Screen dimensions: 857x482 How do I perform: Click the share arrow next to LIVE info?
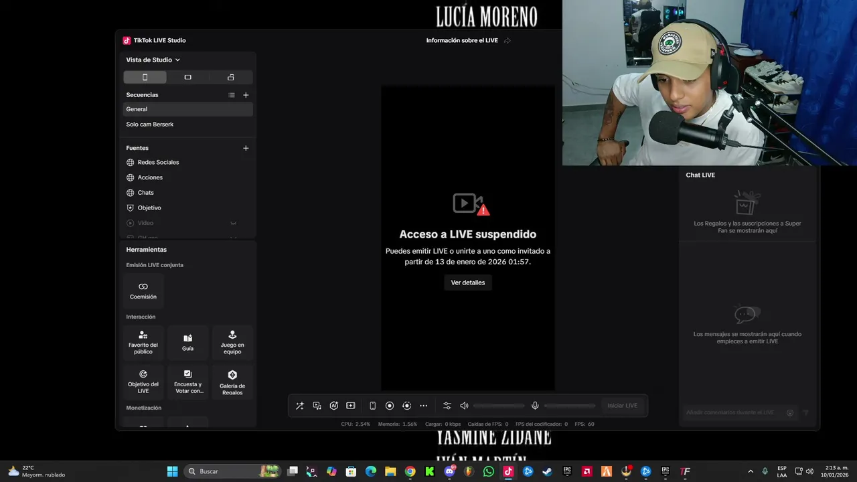click(507, 41)
